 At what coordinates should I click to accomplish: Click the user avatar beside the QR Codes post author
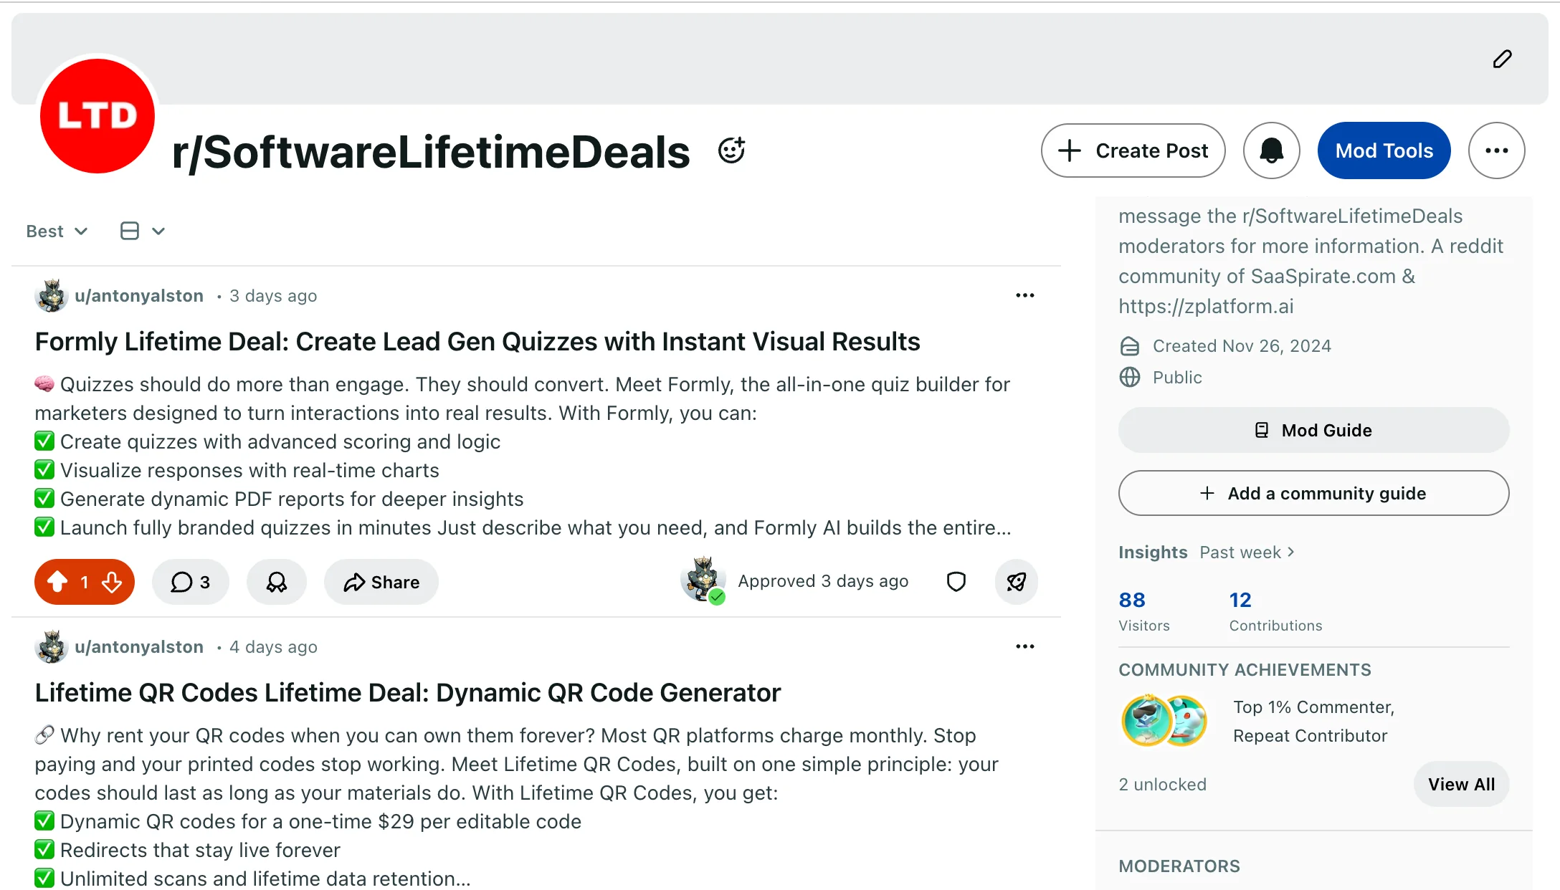tap(52, 646)
